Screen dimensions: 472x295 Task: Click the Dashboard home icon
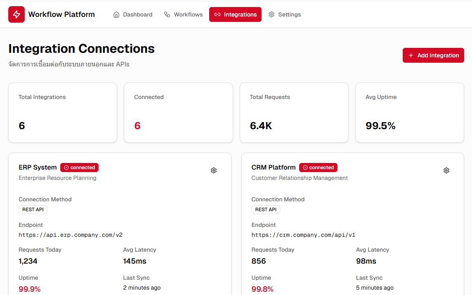116,14
